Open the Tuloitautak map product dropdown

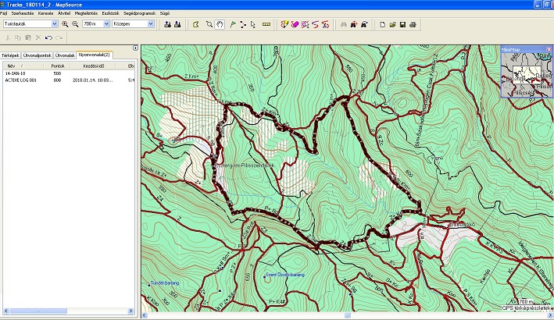point(54,24)
